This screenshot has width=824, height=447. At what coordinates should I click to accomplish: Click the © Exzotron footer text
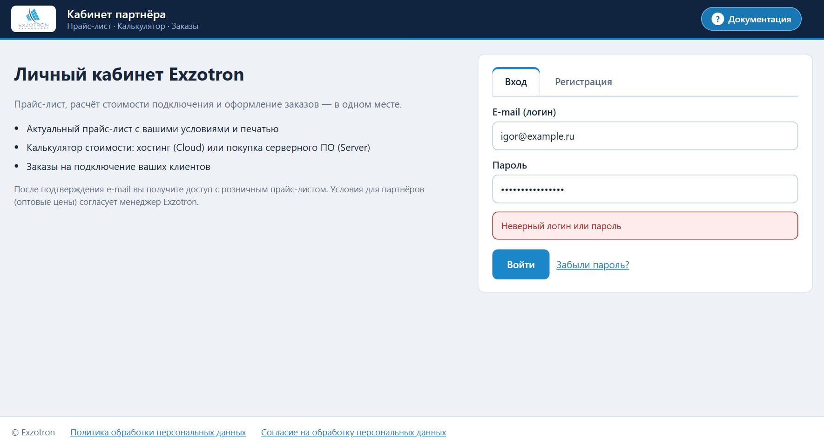[33, 433]
